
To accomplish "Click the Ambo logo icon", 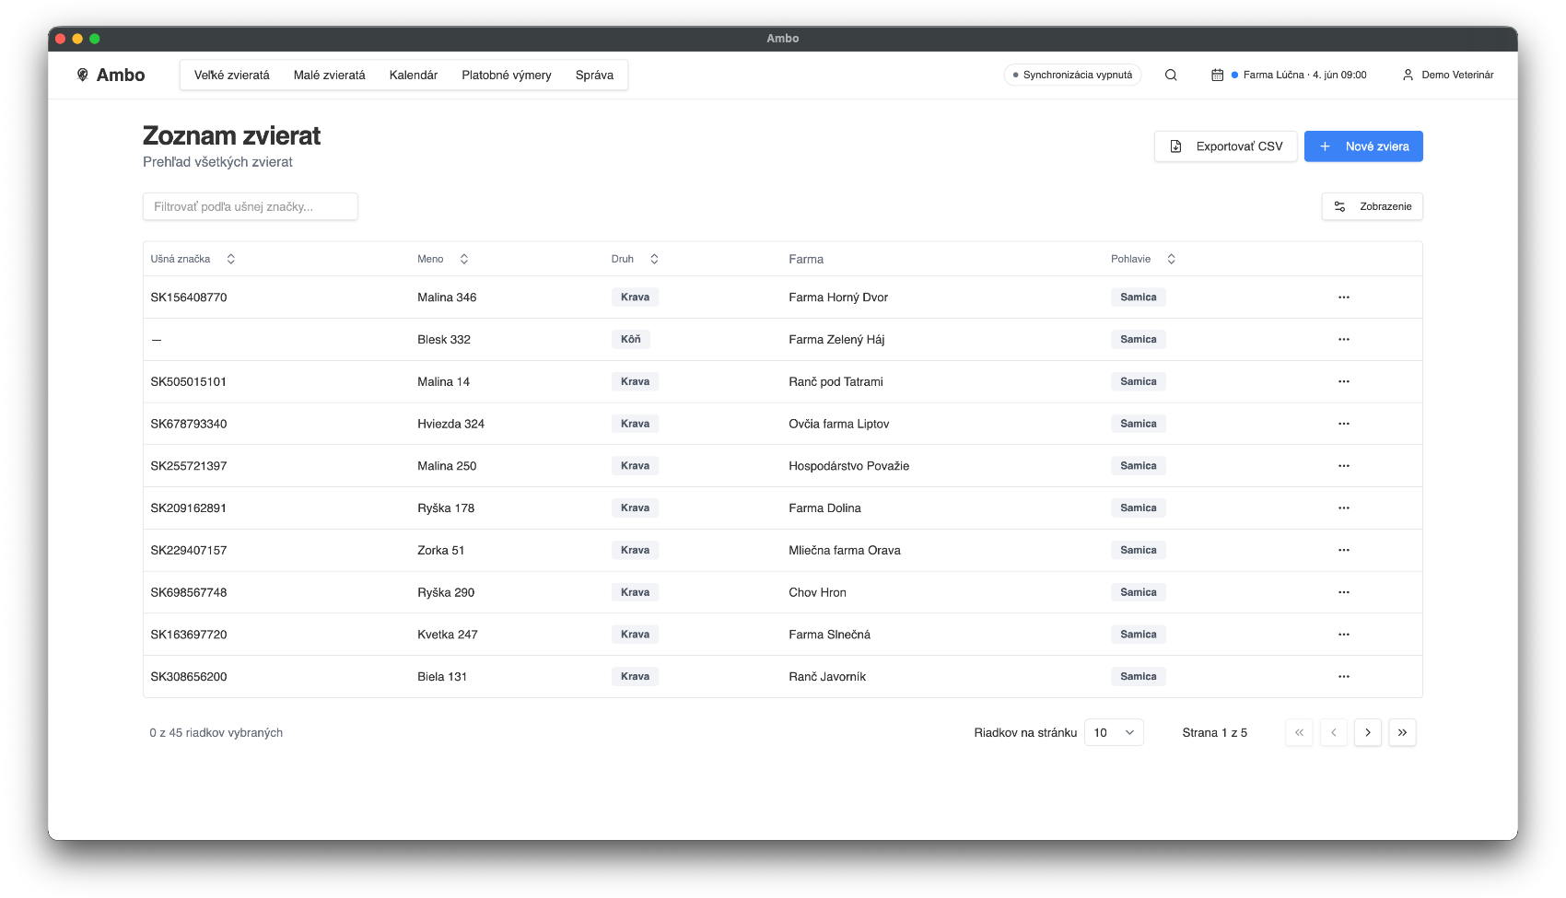I will coord(83,75).
